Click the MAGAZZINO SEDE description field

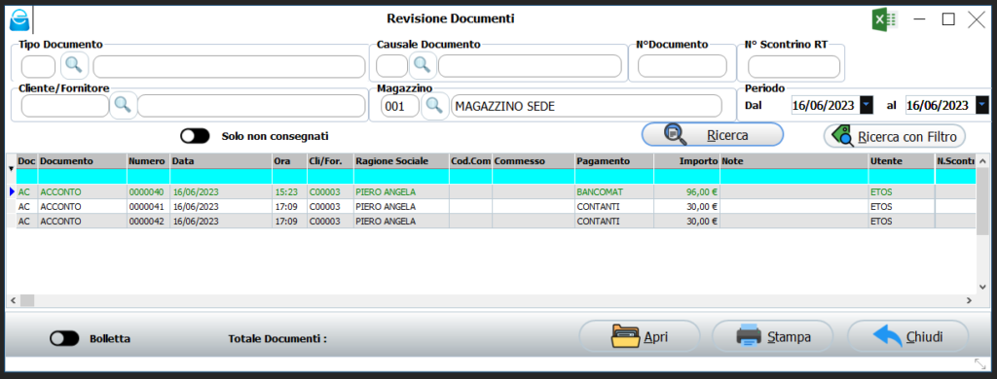[586, 106]
